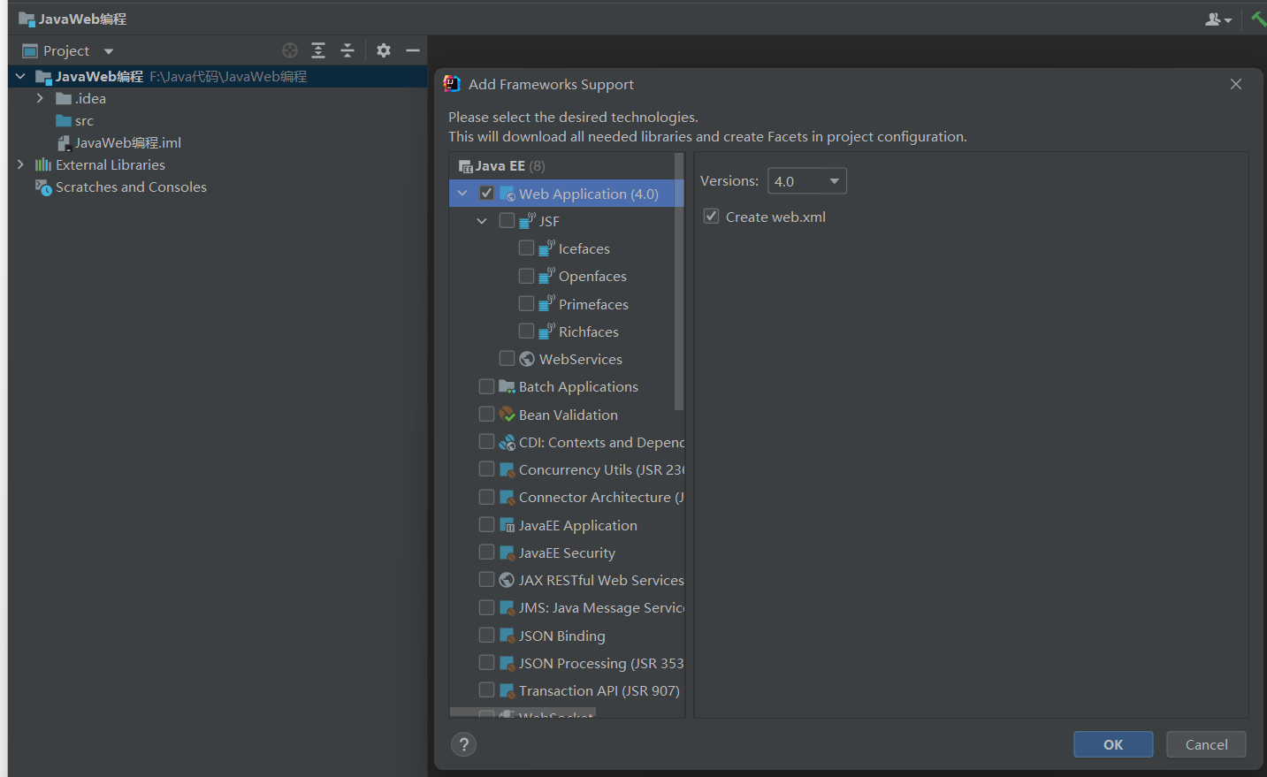Viewport: 1267px width, 777px height.
Task: Click the frameworks list horizontal scrollbar
Action: (523, 712)
